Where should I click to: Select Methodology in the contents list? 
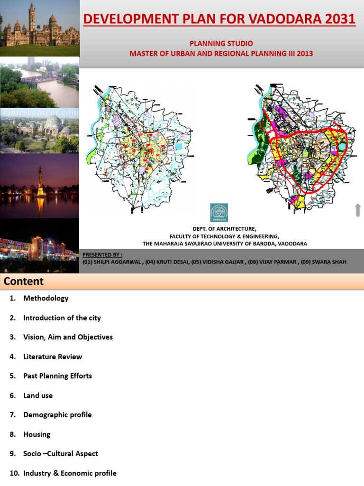pos(46,299)
